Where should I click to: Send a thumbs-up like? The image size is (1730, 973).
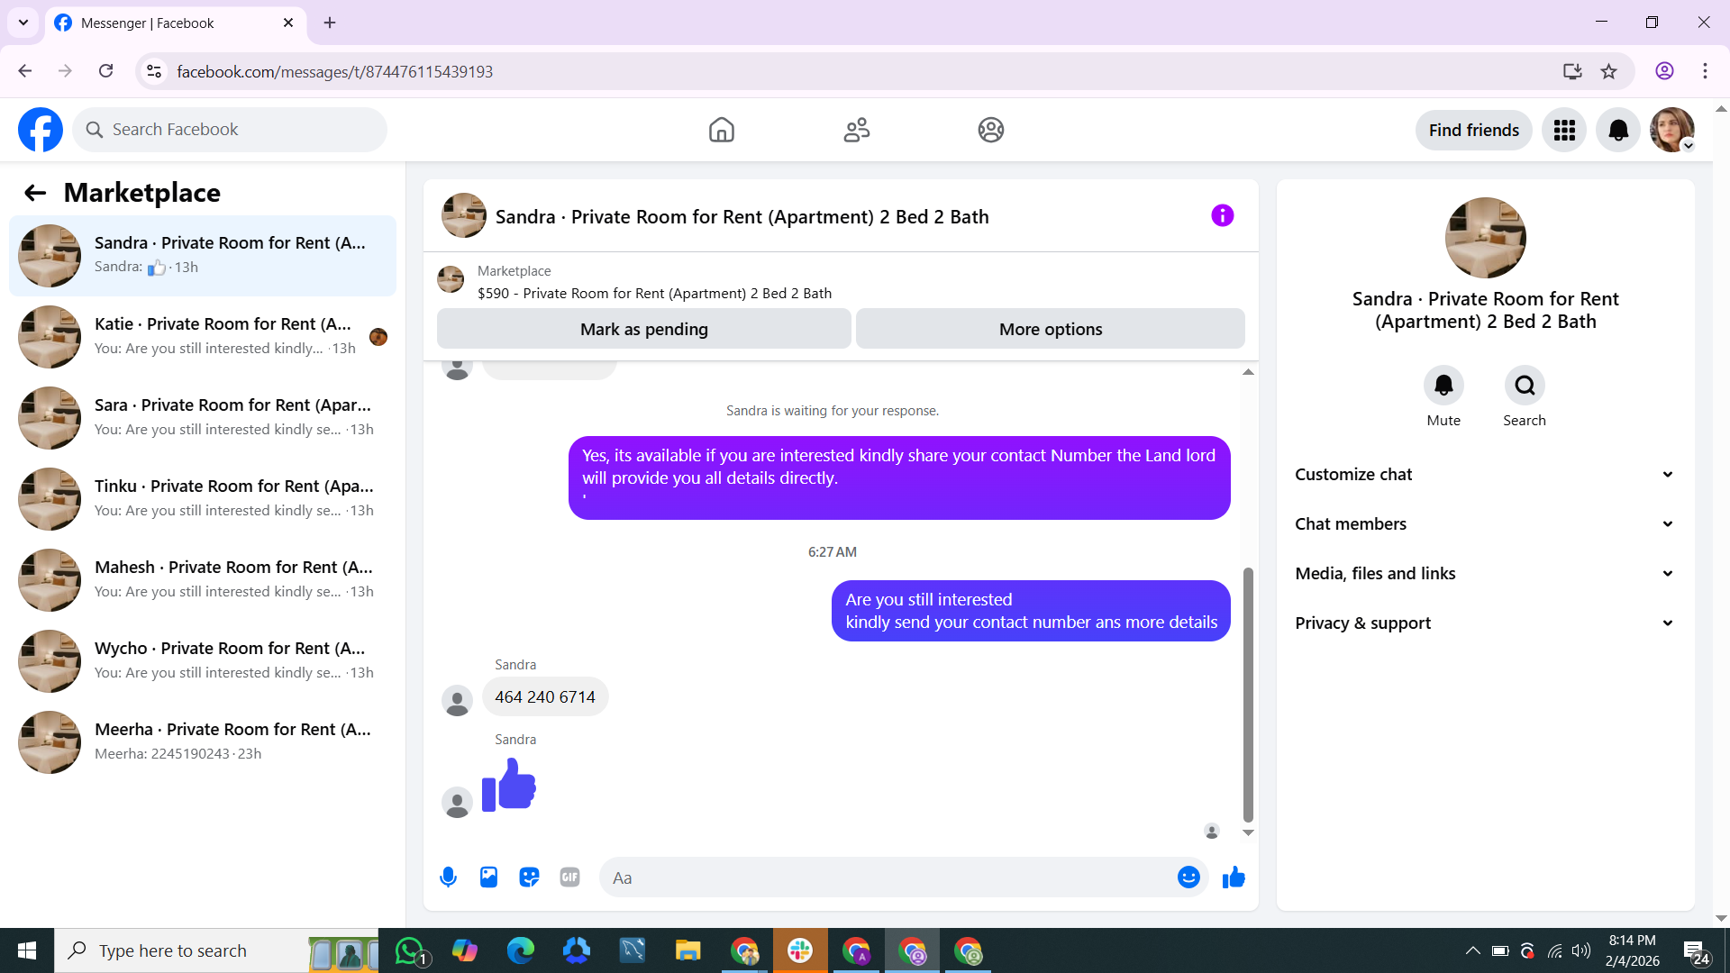click(x=1234, y=878)
